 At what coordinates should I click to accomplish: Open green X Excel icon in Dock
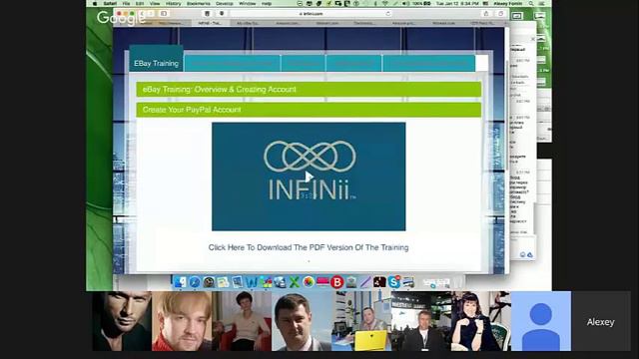point(295,281)
